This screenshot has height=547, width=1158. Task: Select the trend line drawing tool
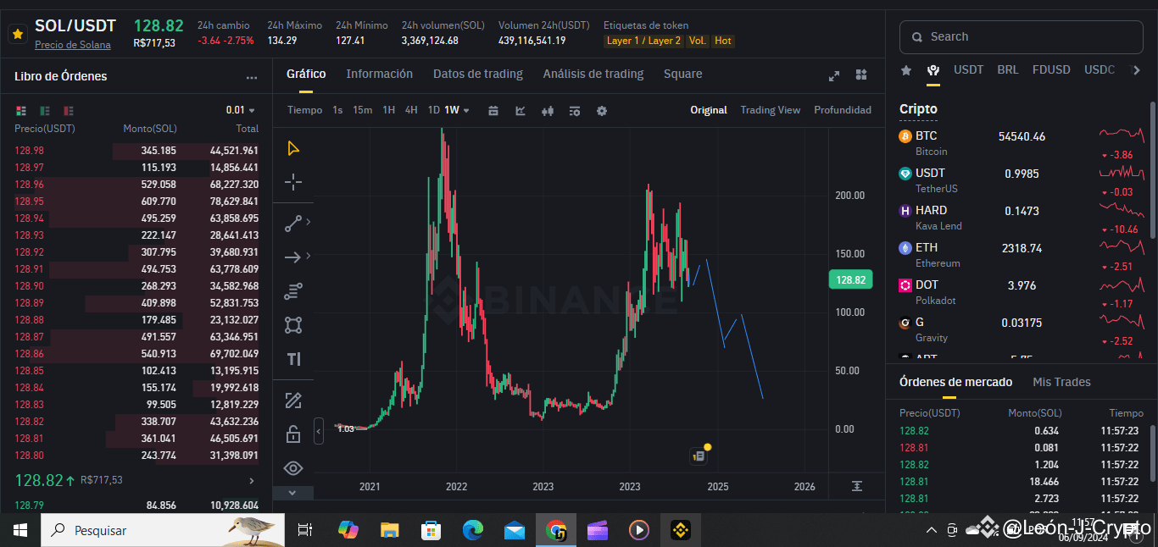pyautogui.click(x=293, y=224)
